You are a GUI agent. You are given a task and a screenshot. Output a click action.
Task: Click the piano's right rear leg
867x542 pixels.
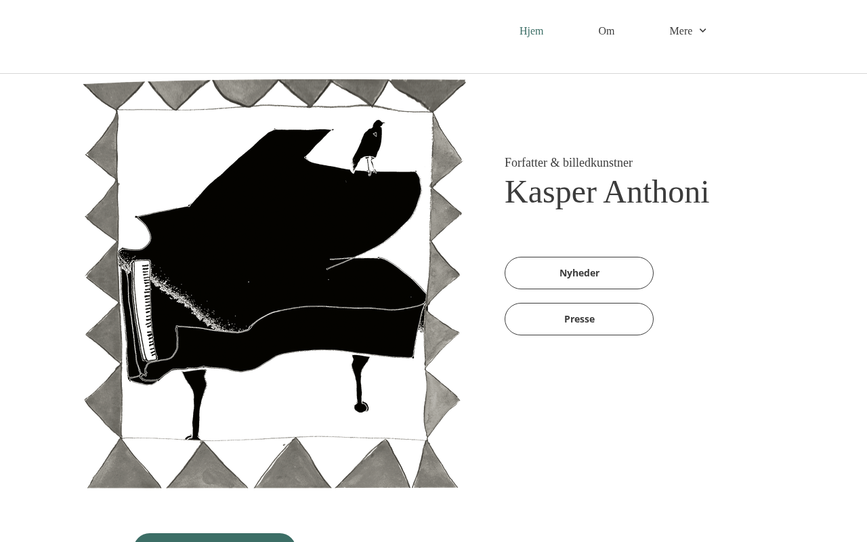point(360,383)
